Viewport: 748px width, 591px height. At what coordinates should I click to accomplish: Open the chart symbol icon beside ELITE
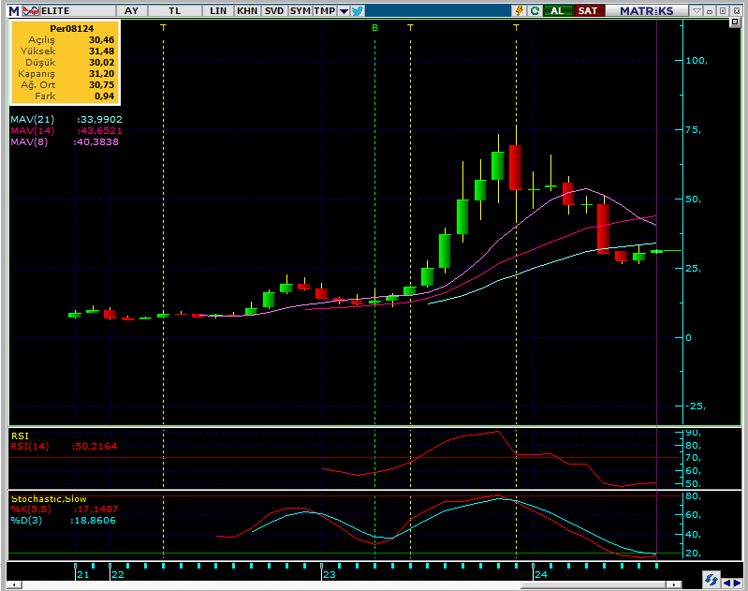[x=31, y=10]
